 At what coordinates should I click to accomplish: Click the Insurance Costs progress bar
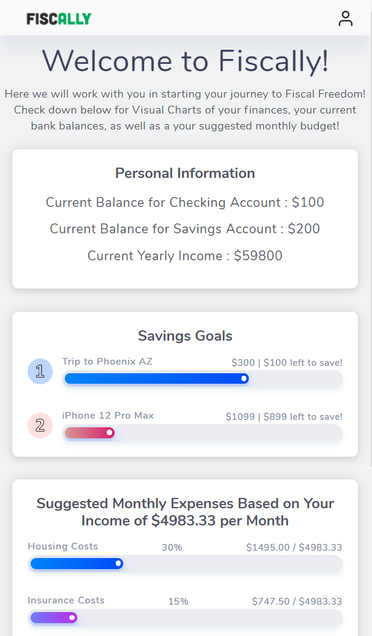tap(185, 618)
